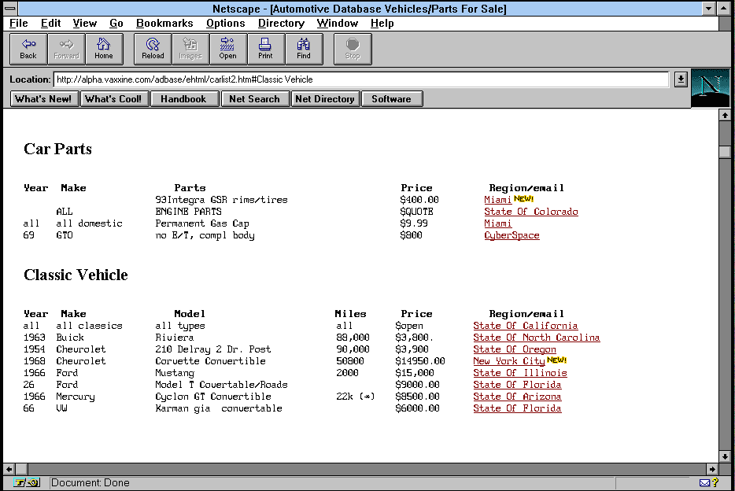Click the Classic Vehicle heading
735x491 pixels.
76,275
